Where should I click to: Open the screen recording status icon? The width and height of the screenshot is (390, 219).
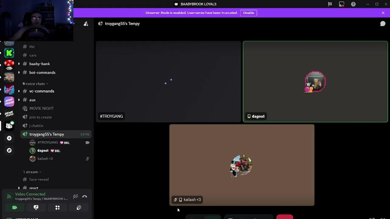coord(342,4)
